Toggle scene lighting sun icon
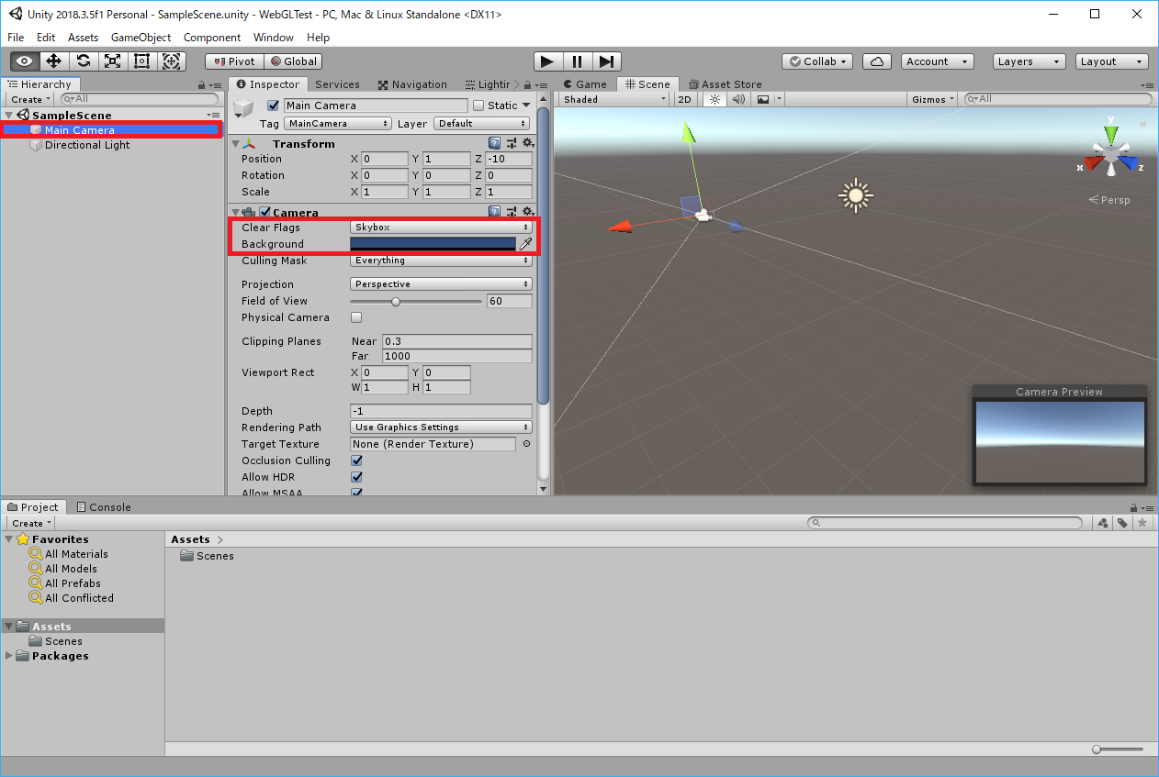The image size is (1159, 777). (x=714, y=99)
